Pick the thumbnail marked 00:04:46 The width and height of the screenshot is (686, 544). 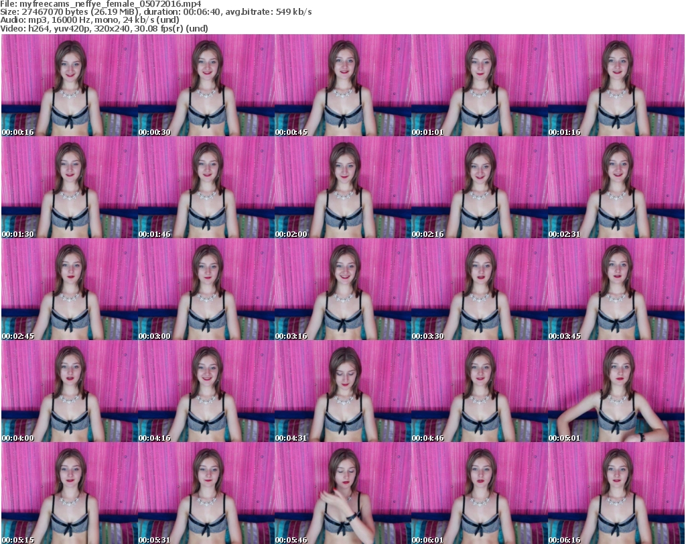(x=480, y=392)
